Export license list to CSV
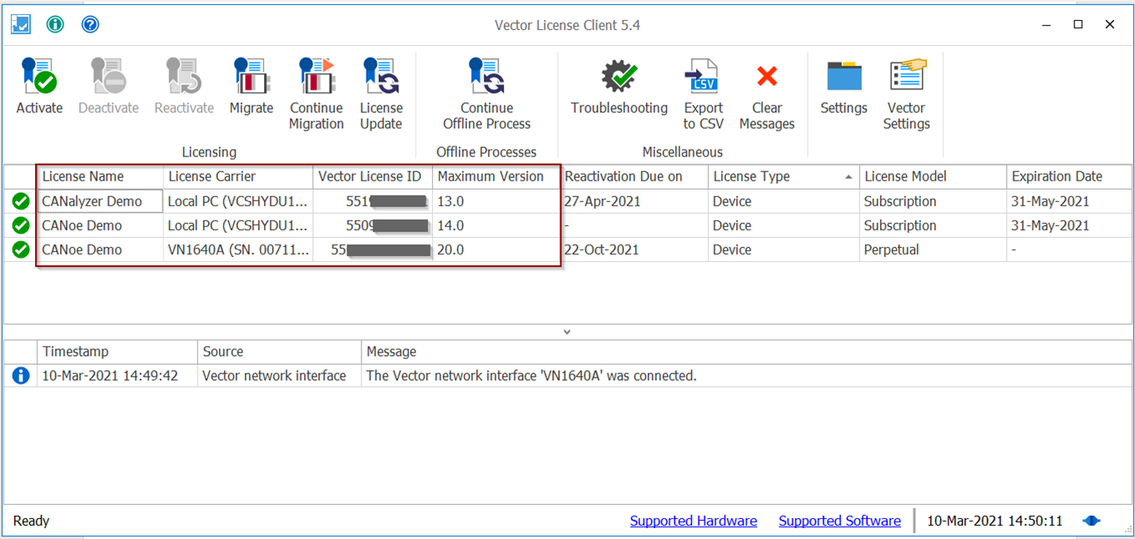The image size is (1135, 539). [703, 77]
